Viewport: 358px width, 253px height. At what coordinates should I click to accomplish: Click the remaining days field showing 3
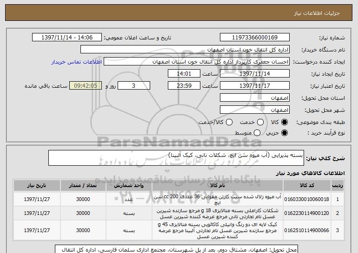pos(134,86)
